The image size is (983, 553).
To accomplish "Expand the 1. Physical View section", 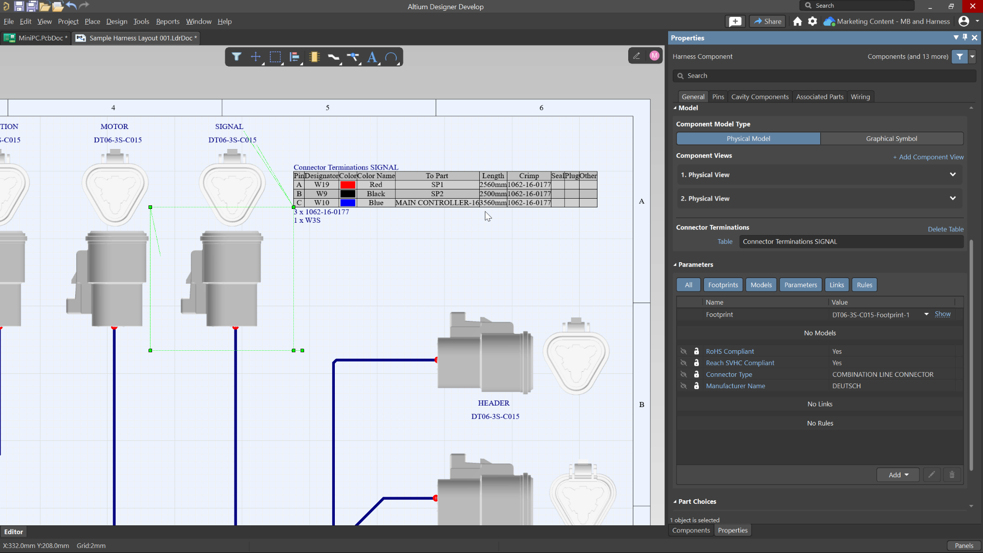I will coord(819,175).
